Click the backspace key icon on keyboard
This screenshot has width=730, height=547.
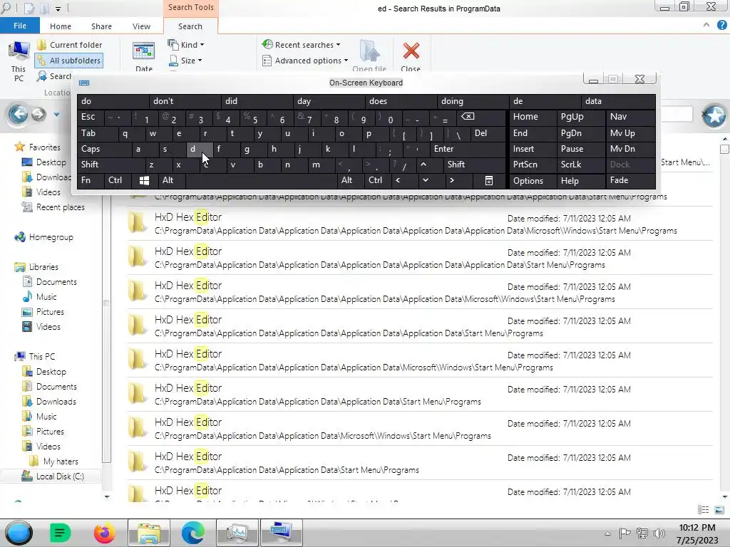pos(481,117)
